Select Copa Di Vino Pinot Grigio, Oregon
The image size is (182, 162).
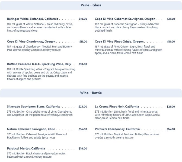[x=119, y=42]
